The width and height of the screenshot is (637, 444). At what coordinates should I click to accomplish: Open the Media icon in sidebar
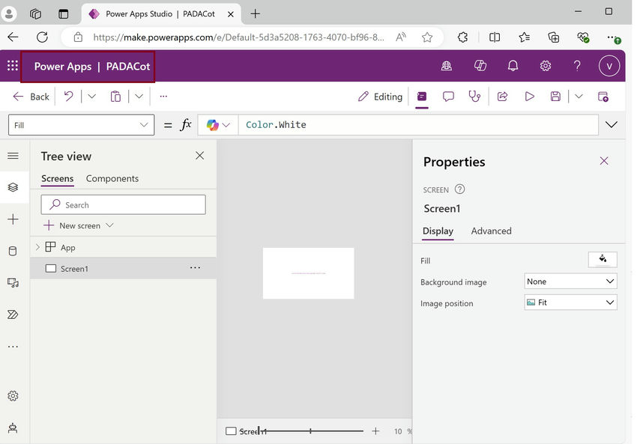tap(13, 283)
